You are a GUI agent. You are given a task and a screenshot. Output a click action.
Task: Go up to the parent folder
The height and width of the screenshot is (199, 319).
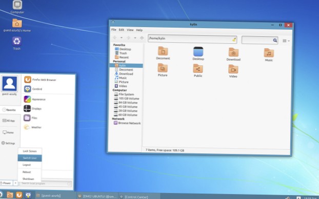(142, 38)
